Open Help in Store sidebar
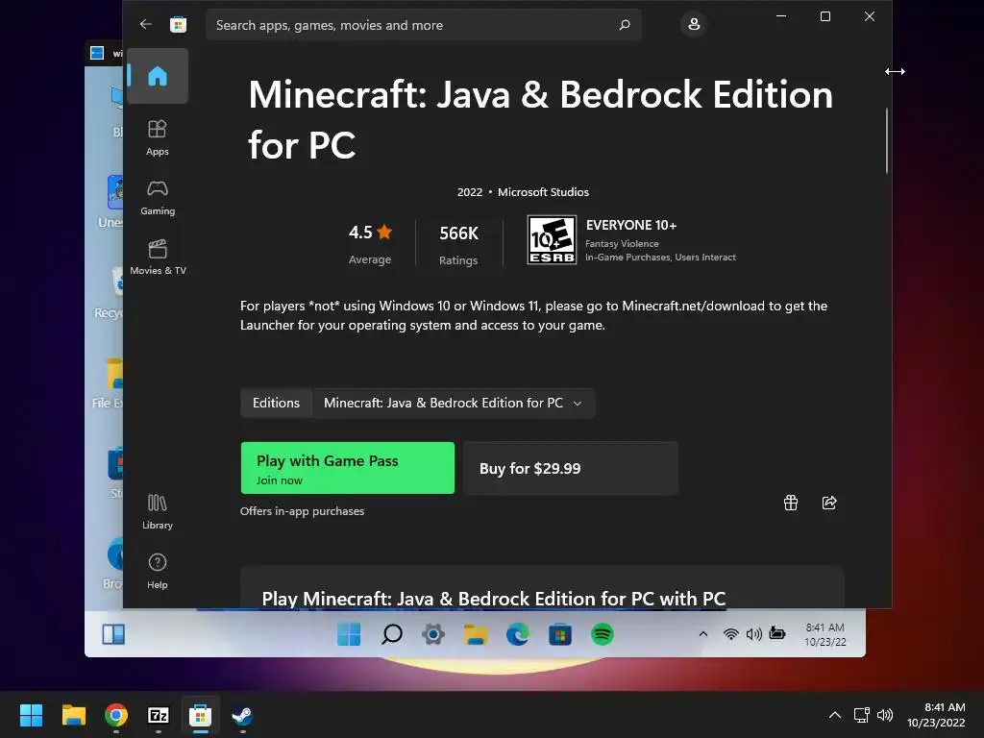 [x=157, y=571]
